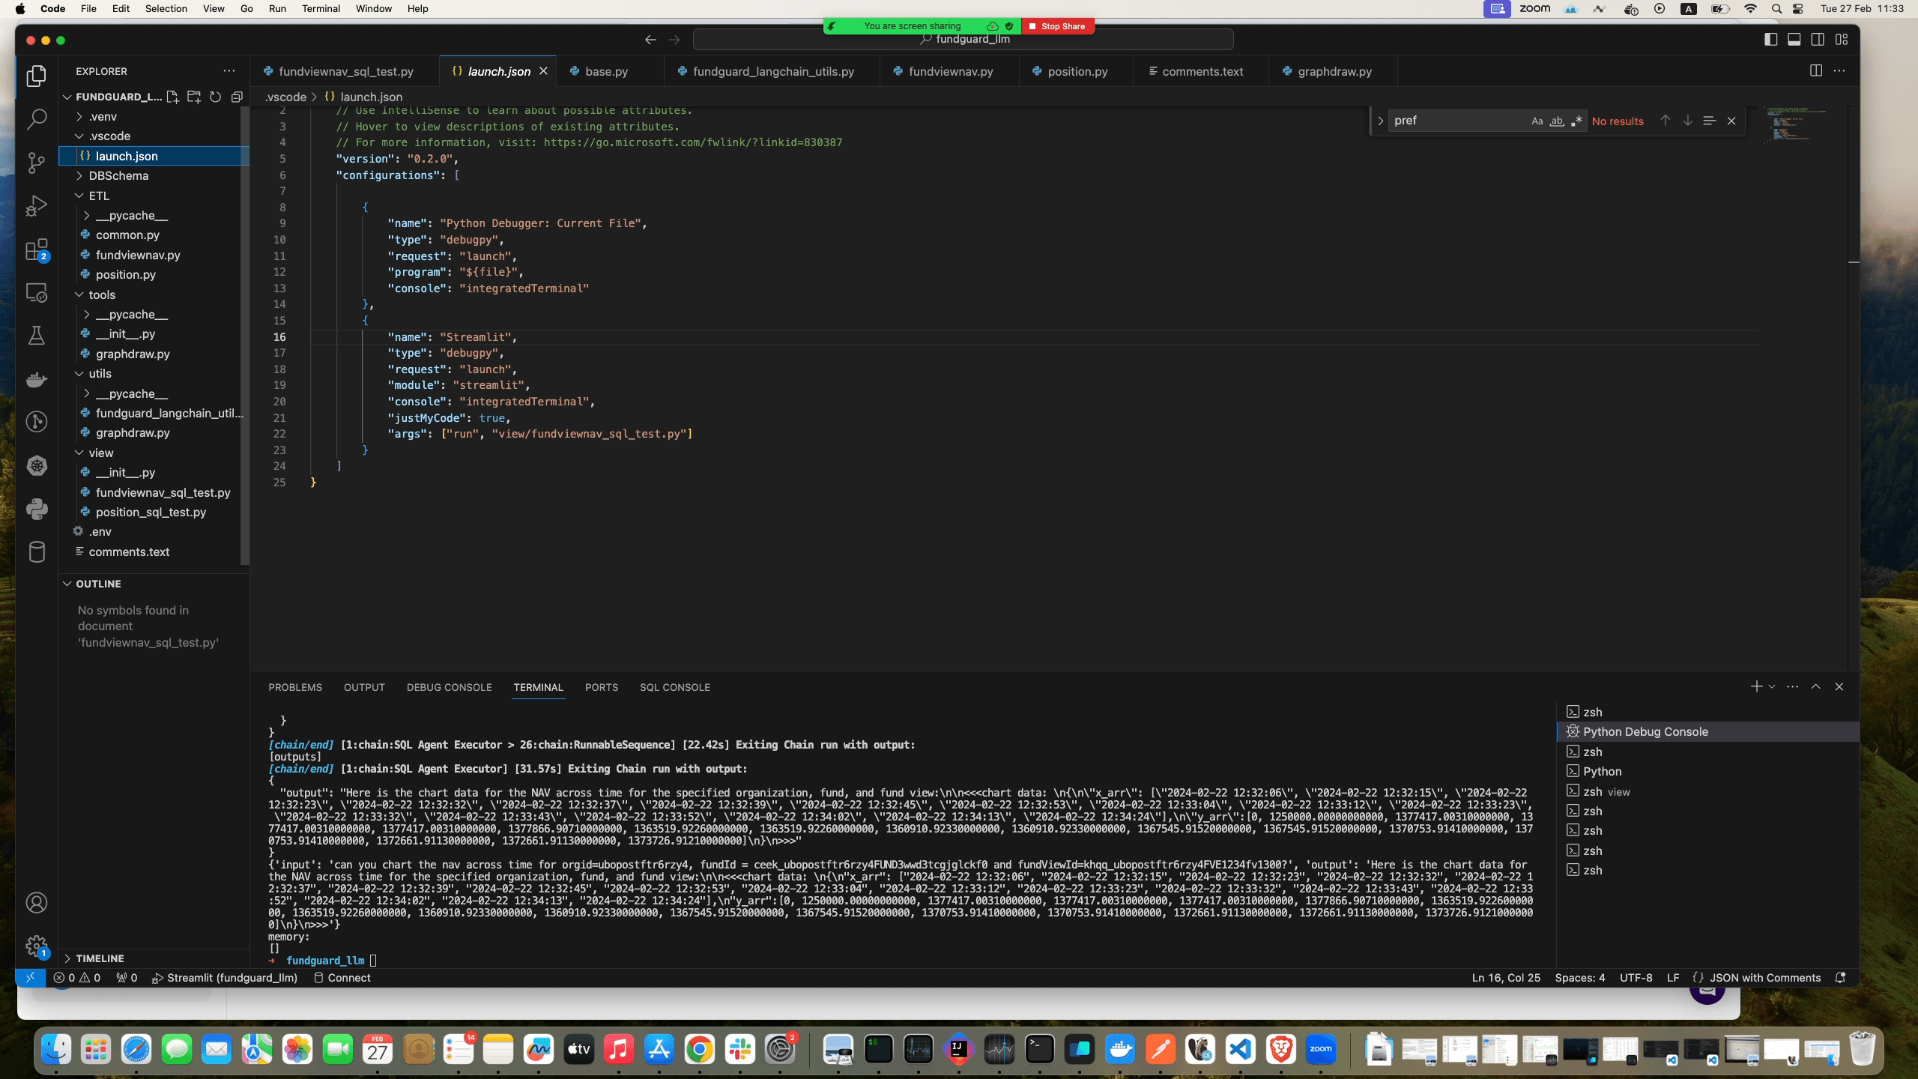This screenshot has width=1918, height=1079.
Task: Open the Python view in activity bar
Action: tap(37, 510)
